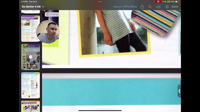200x112 pixels.
Task: Expand the Go Getter 4 SB title dropdown
Action: pyautogui.click(x=43, y=7)
